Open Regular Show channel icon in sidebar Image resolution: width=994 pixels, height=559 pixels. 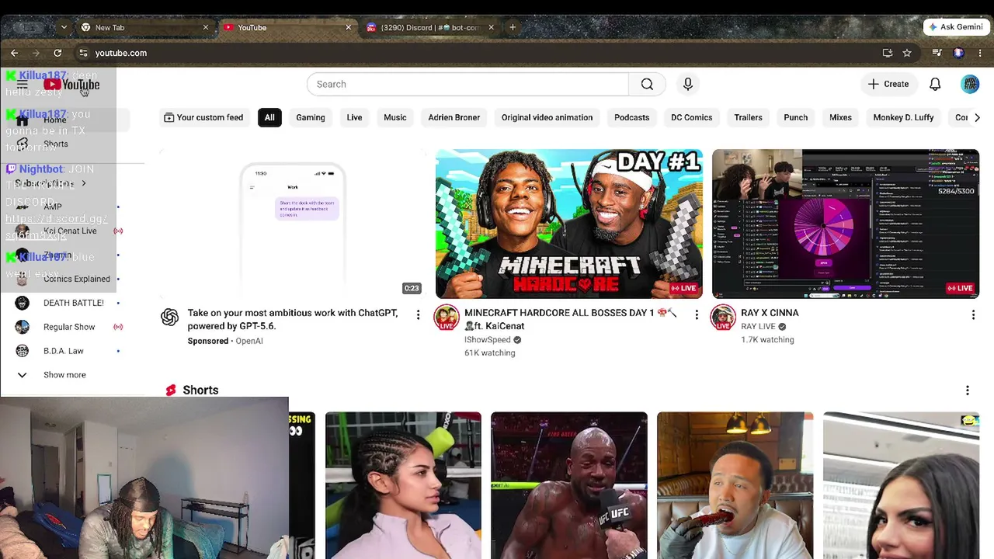[x=22, y=327]
